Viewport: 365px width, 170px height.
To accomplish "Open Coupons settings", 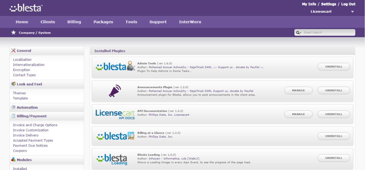I will pos(20,151).
